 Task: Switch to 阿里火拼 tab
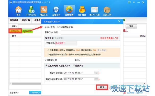point(26,20)
